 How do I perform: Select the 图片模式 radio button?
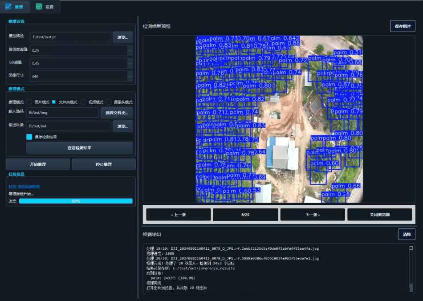click(x=29, y=102)
